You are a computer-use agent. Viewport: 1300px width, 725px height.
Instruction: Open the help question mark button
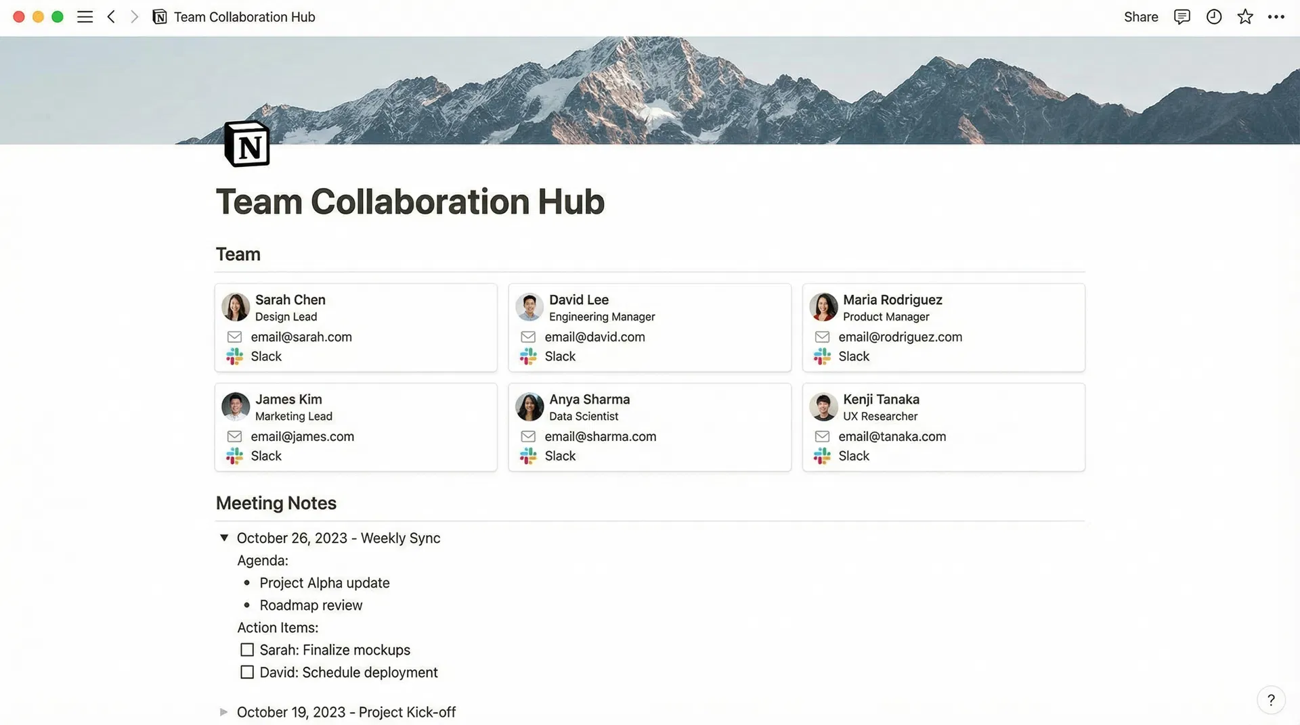point(1271,700)
